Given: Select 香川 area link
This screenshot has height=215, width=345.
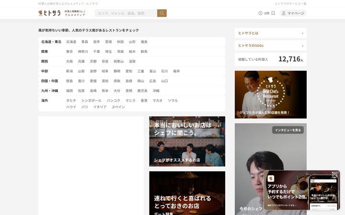Looking at the screenshot, I should [81, 81].
